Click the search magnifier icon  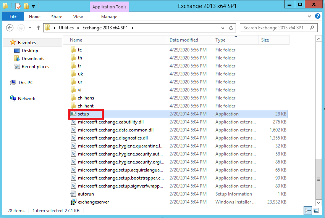(312, 28)
